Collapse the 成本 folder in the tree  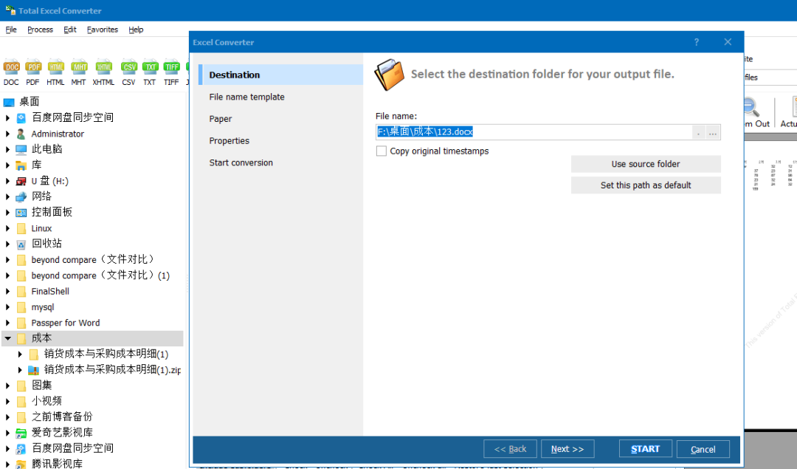point(6,338)
